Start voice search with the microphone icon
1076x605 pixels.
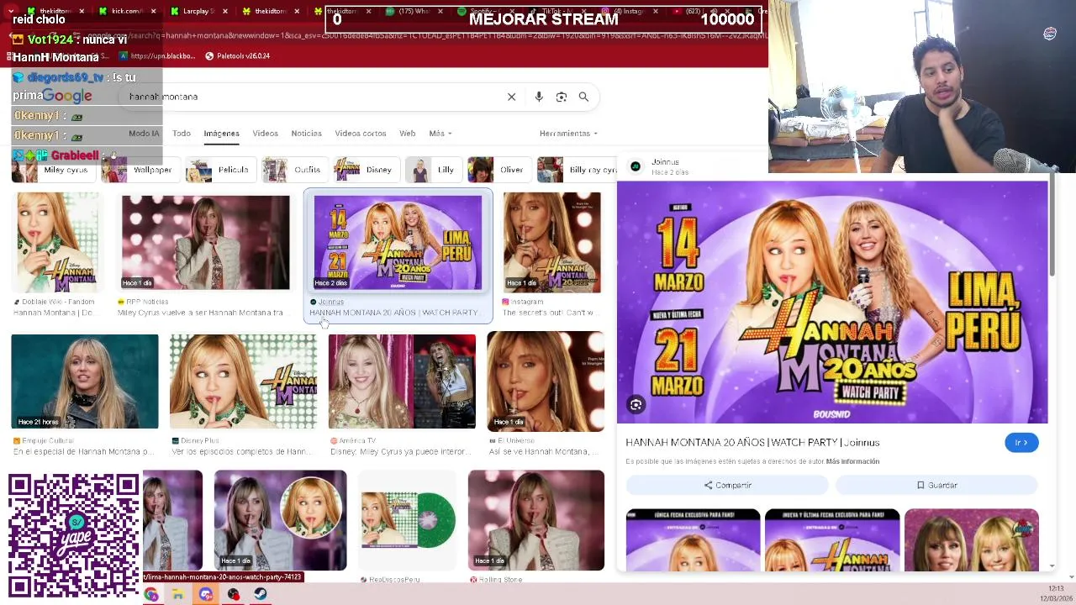(539, 97)
